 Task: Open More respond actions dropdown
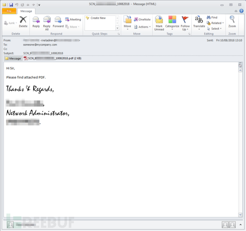click(x=72, y=27)
